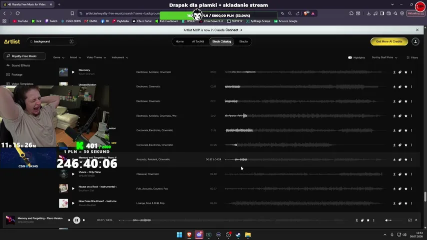Open more options for Discovery track
The height and width of the screenshot is (240, 427).
(x=411, y=72)
